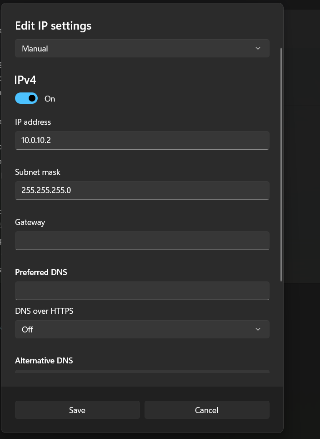Screen dimensions: 320x439
Task: Click the dialog's vertical scrollbar
Action: (281, 165)
